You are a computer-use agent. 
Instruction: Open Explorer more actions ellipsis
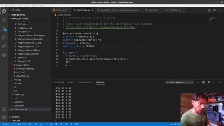pyautogui.click(x=47, y=10)
